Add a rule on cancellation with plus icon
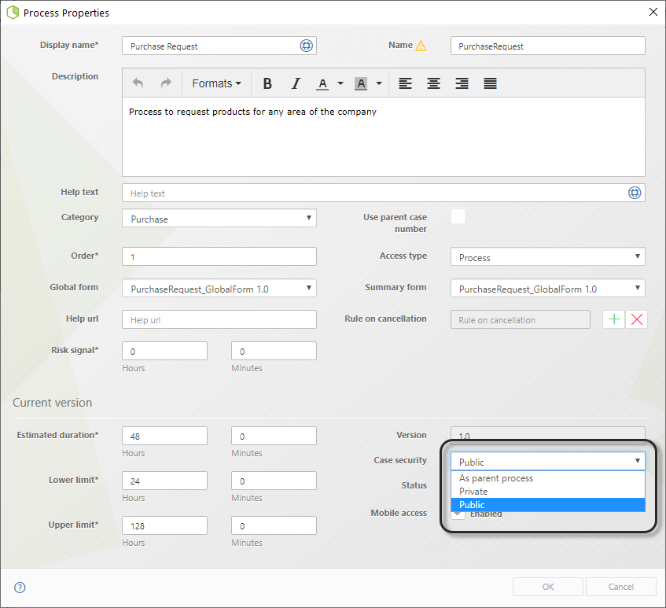 pyautogui.click(x=614, y=319)
